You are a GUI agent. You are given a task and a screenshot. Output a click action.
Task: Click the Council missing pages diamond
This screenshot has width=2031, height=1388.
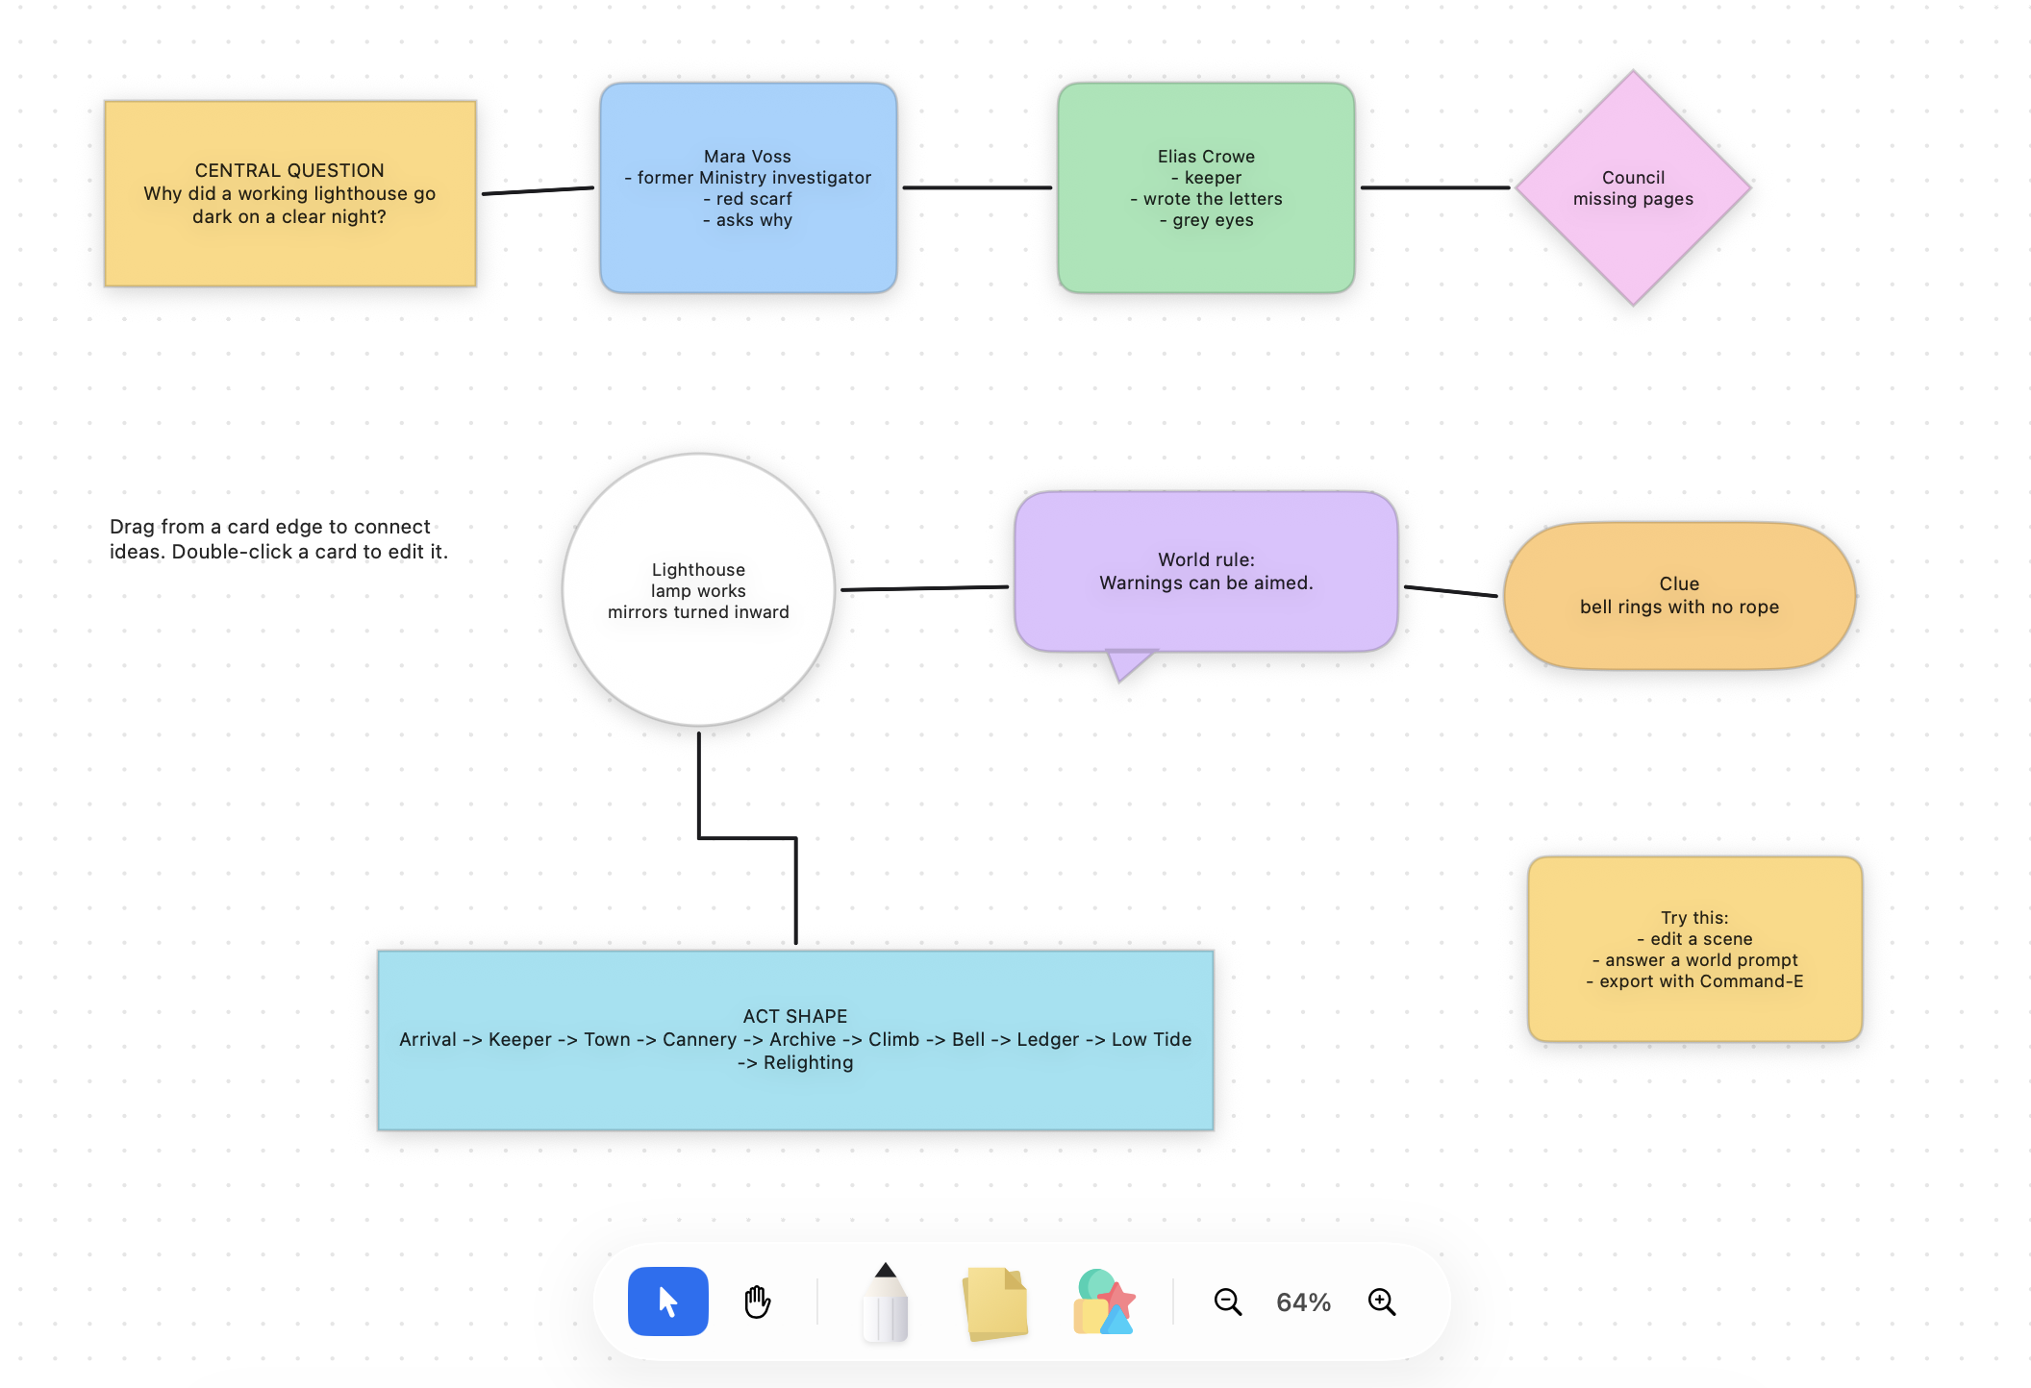pos(1633,187)
